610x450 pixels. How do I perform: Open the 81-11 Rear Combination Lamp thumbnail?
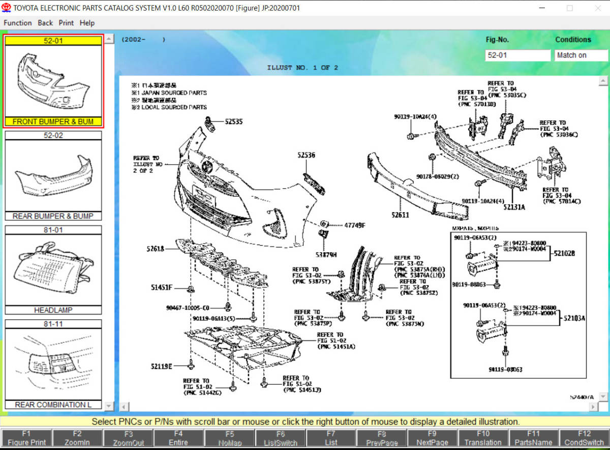[x=53, y=364]
